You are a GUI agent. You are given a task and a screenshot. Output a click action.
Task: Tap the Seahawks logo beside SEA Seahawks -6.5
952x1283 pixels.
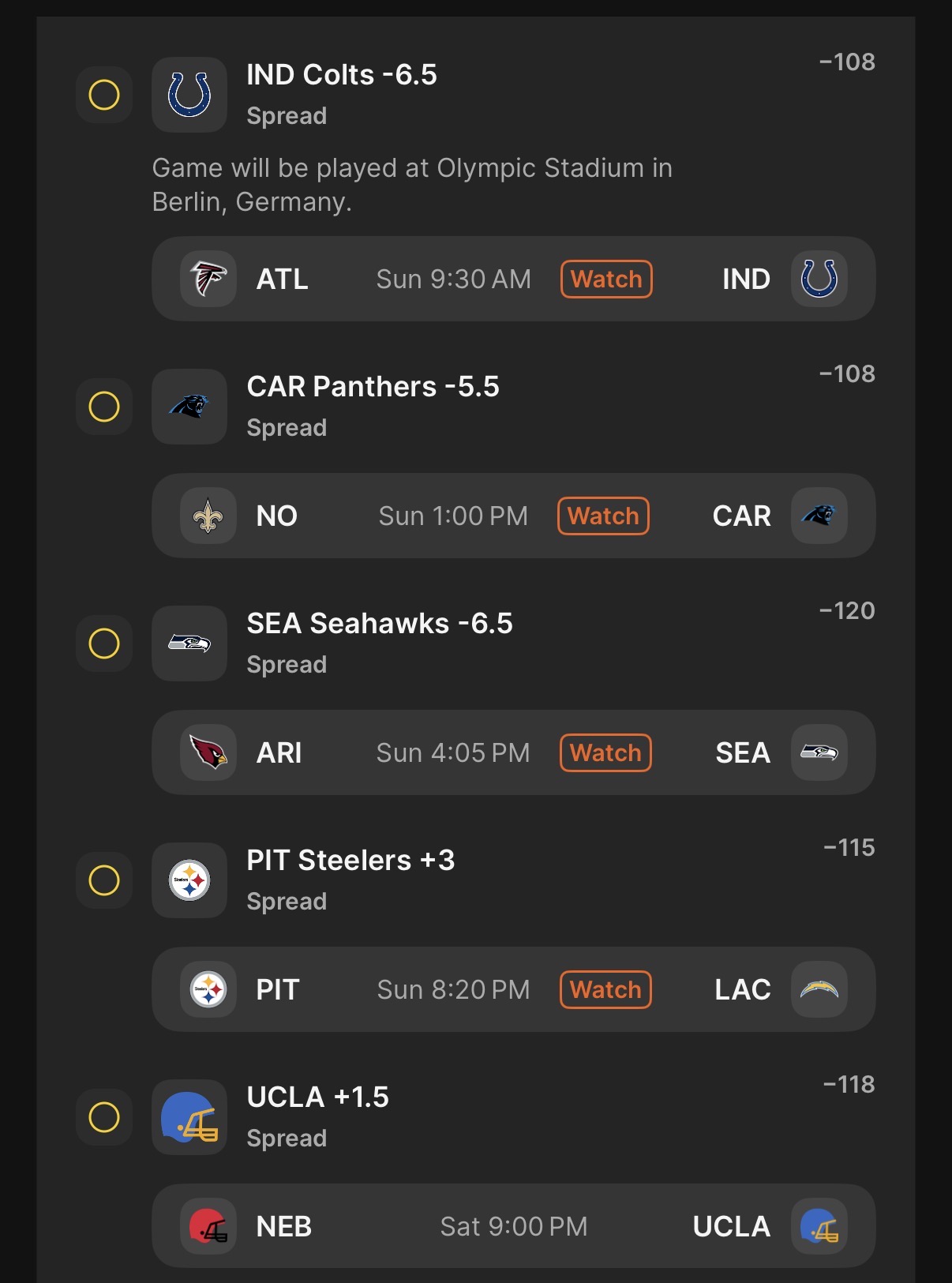189,643
